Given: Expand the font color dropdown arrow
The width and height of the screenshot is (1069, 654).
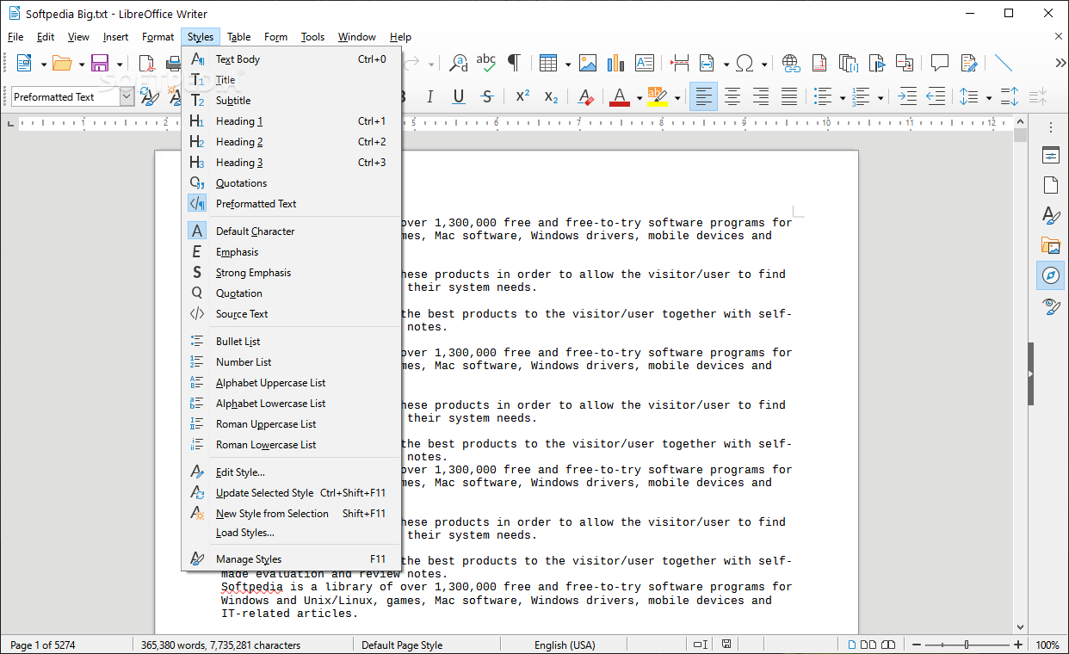Looking at the screenshot, I should (x=639, y=97).
